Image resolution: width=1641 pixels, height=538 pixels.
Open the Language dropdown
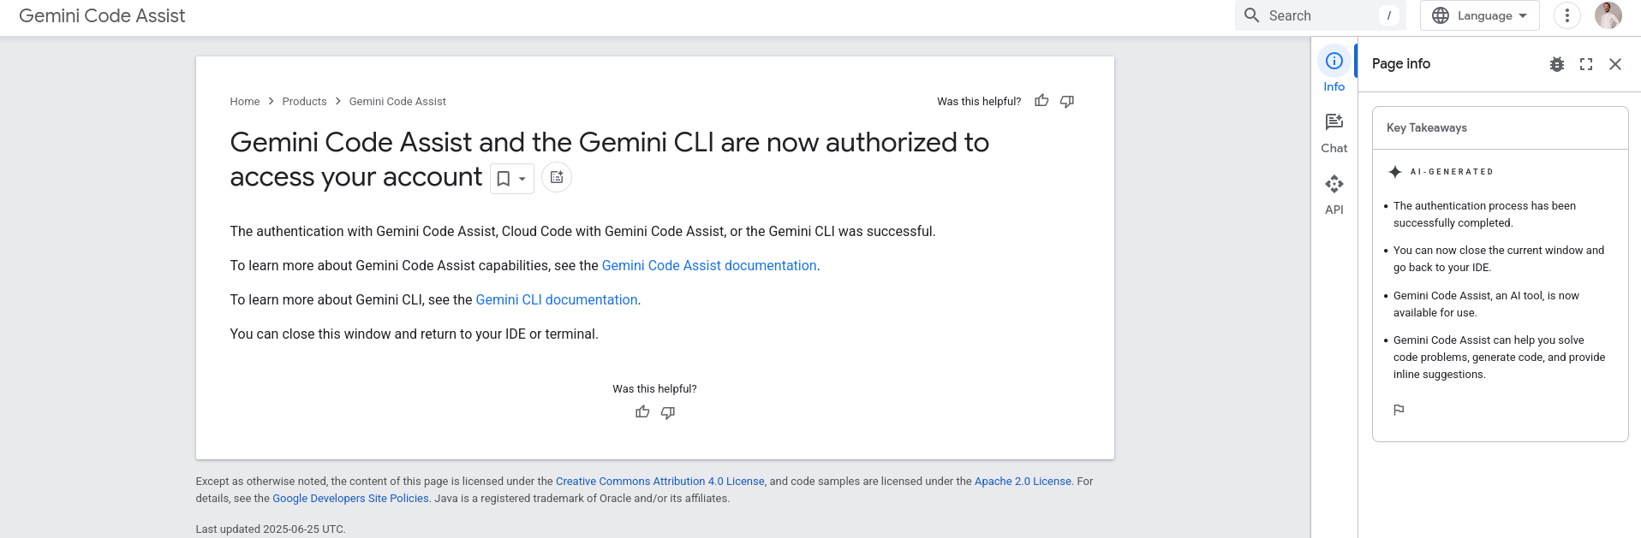tap(1479, 15)
